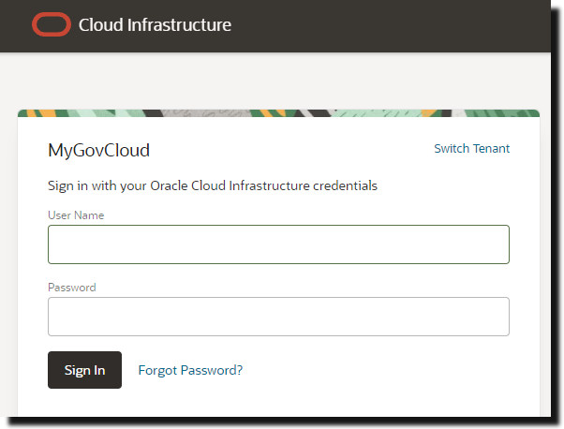
Task: Click the MyGovCloud tenant name
Action: coord(99,150)
